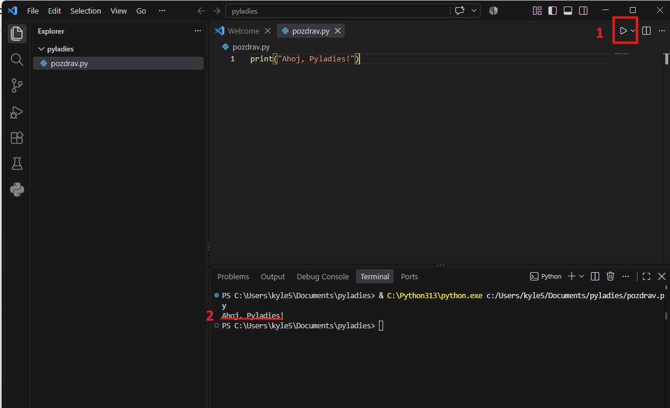Open the run button dropdown arrow
Image resolution: width=670 pixels, height=408 pixels.
click(633, 31)
